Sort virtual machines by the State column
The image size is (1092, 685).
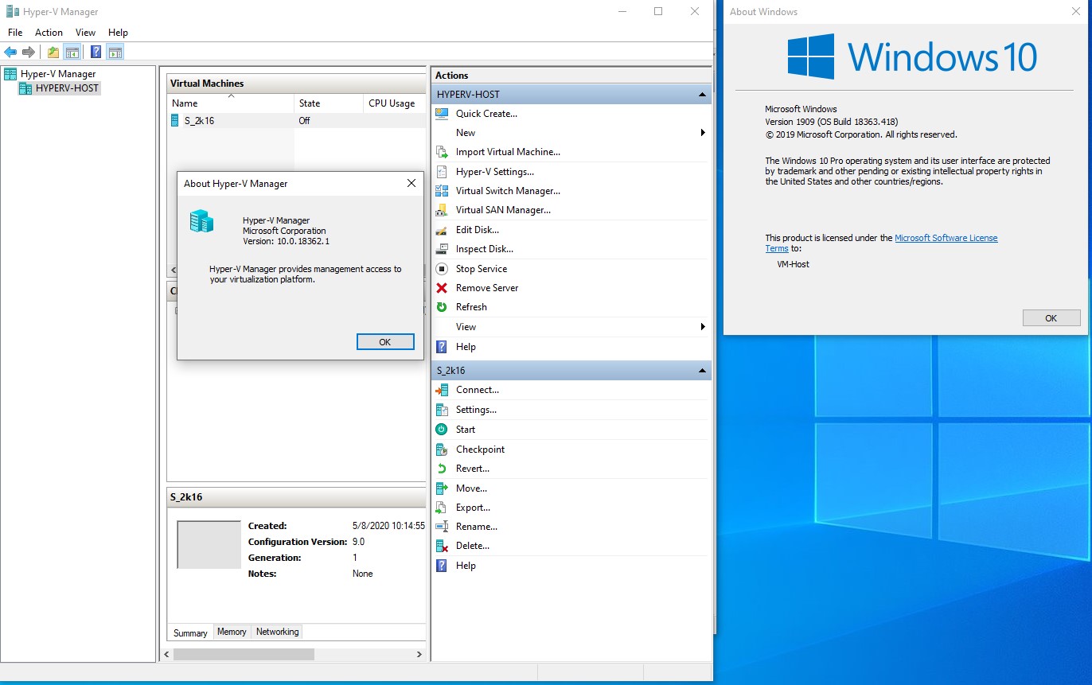328,103
